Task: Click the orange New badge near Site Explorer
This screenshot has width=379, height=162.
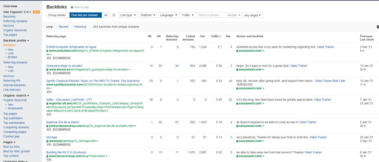Action: pyautogui.click(x=36, y=12)
